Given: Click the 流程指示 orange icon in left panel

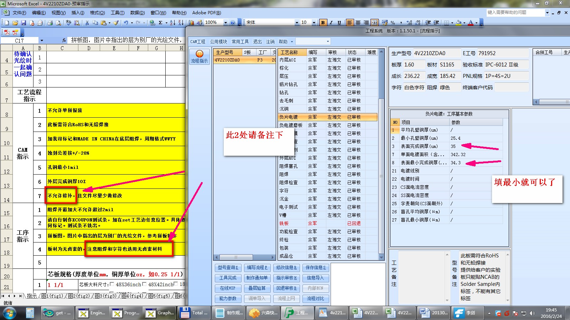Looking at the screenshot, I should [x=199, y=56].
